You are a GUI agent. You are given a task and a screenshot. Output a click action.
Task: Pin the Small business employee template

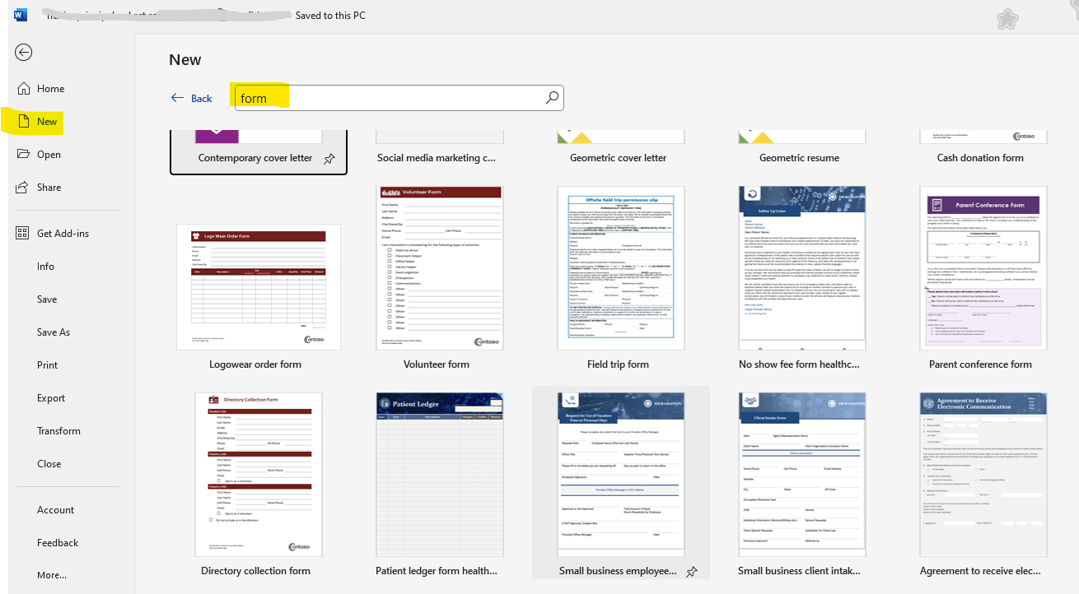tap(692, 573)
